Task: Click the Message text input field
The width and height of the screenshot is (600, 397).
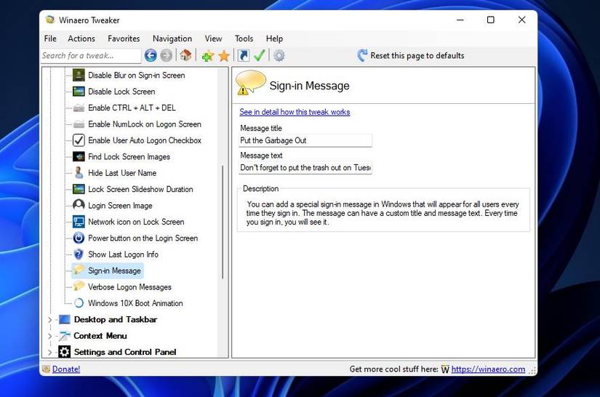Action: [x=305, y=167]
